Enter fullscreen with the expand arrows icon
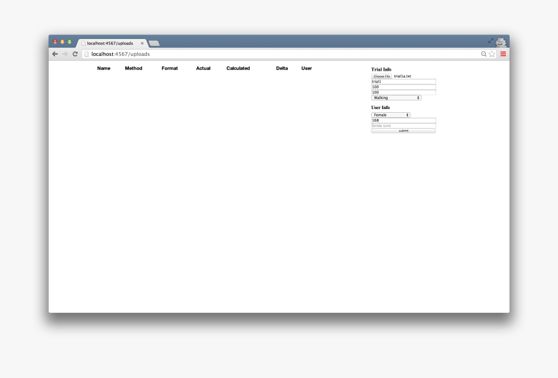 (491, 41)
